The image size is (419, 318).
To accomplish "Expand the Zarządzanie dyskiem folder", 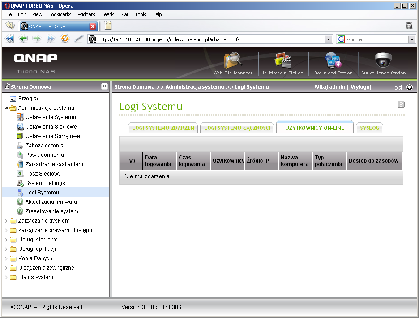I will [6, 221].
